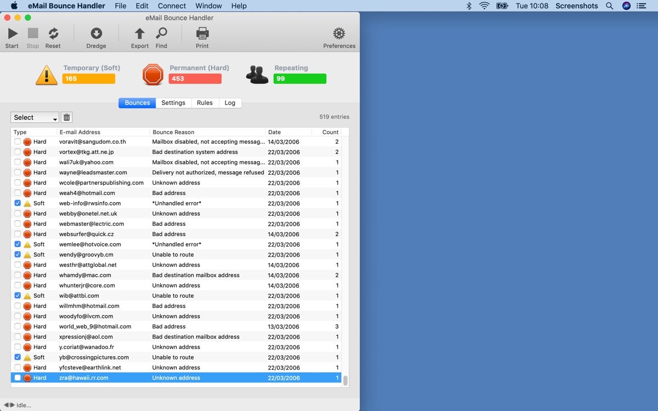Switch to the Log tab

[x=230, y=102]
